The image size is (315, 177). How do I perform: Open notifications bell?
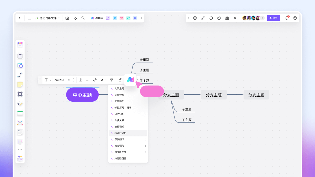point(287,18)
